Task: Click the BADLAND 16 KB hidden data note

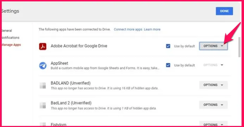Action: click(105, 88)
